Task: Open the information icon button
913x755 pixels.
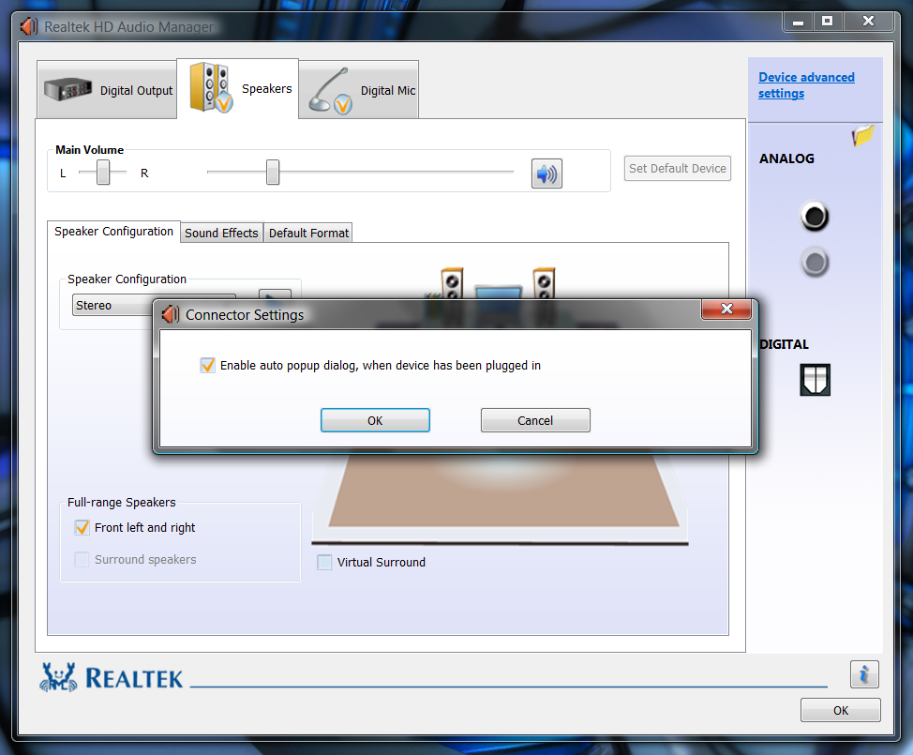Action: [x=864, y=674]
